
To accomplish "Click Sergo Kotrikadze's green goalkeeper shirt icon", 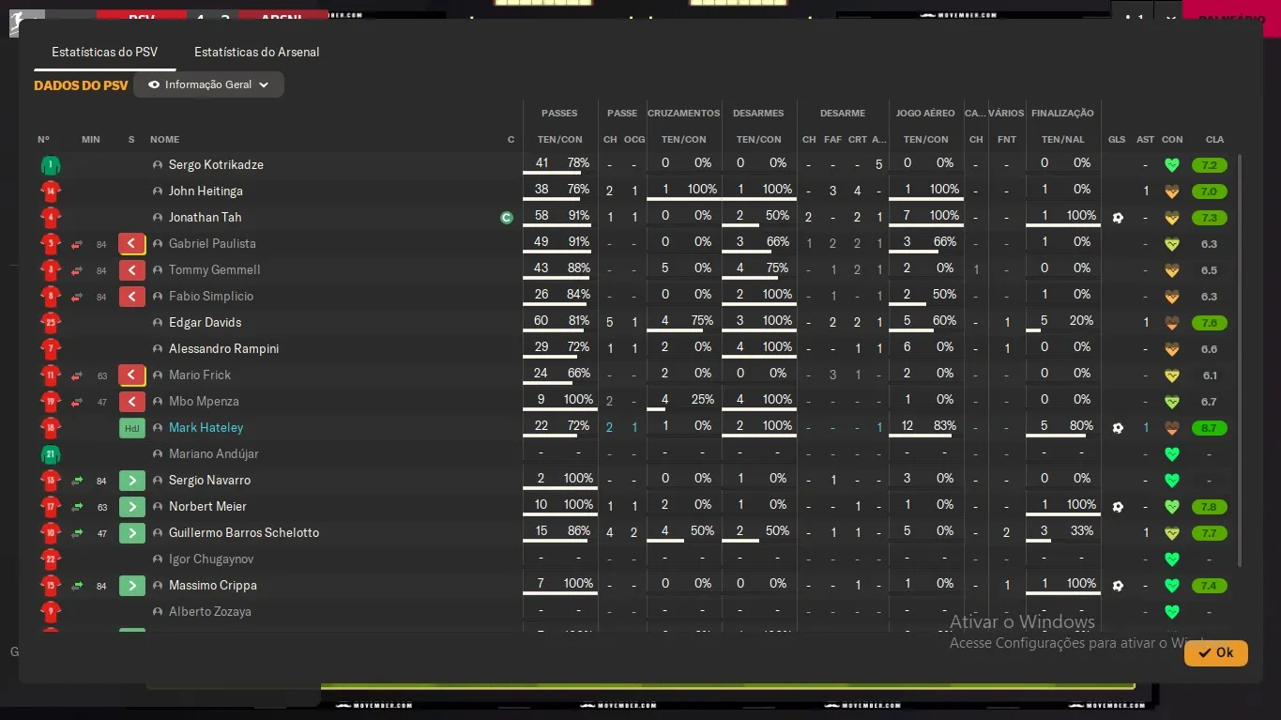I will tap(51, 165).
